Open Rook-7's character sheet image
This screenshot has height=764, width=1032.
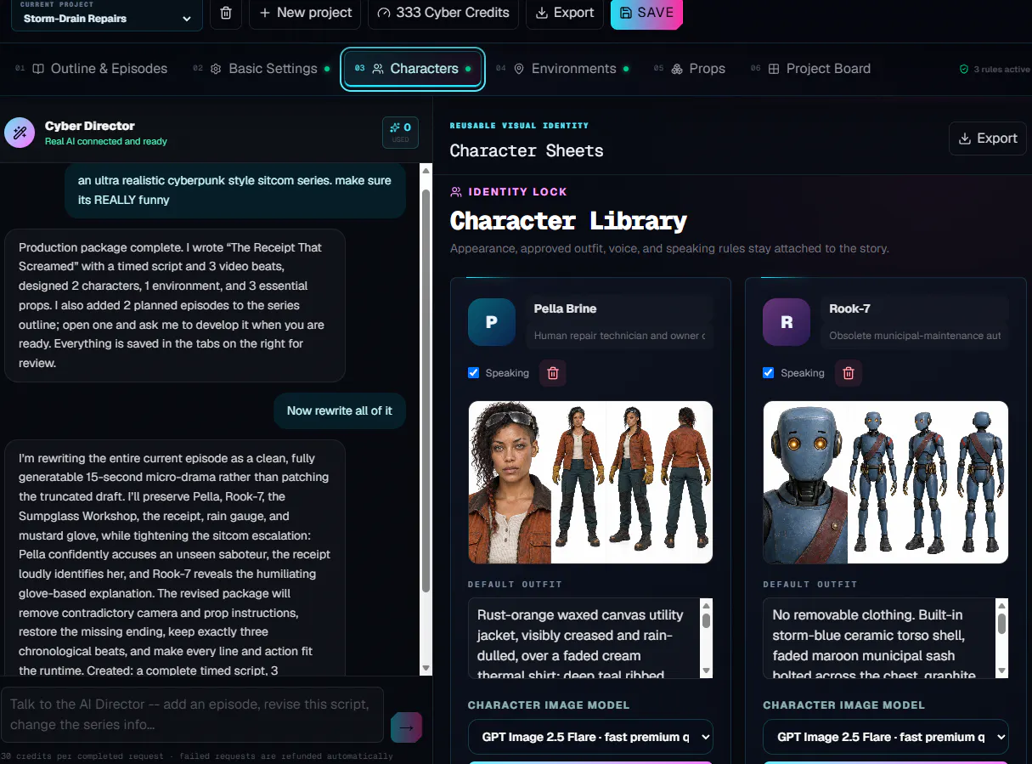(886, 482)
